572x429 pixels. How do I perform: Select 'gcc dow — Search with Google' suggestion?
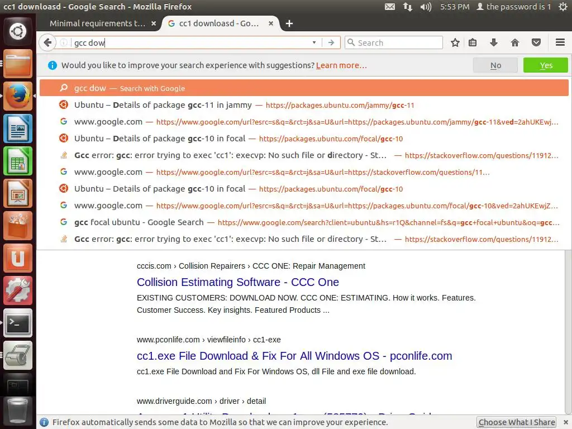coord(304,88)
